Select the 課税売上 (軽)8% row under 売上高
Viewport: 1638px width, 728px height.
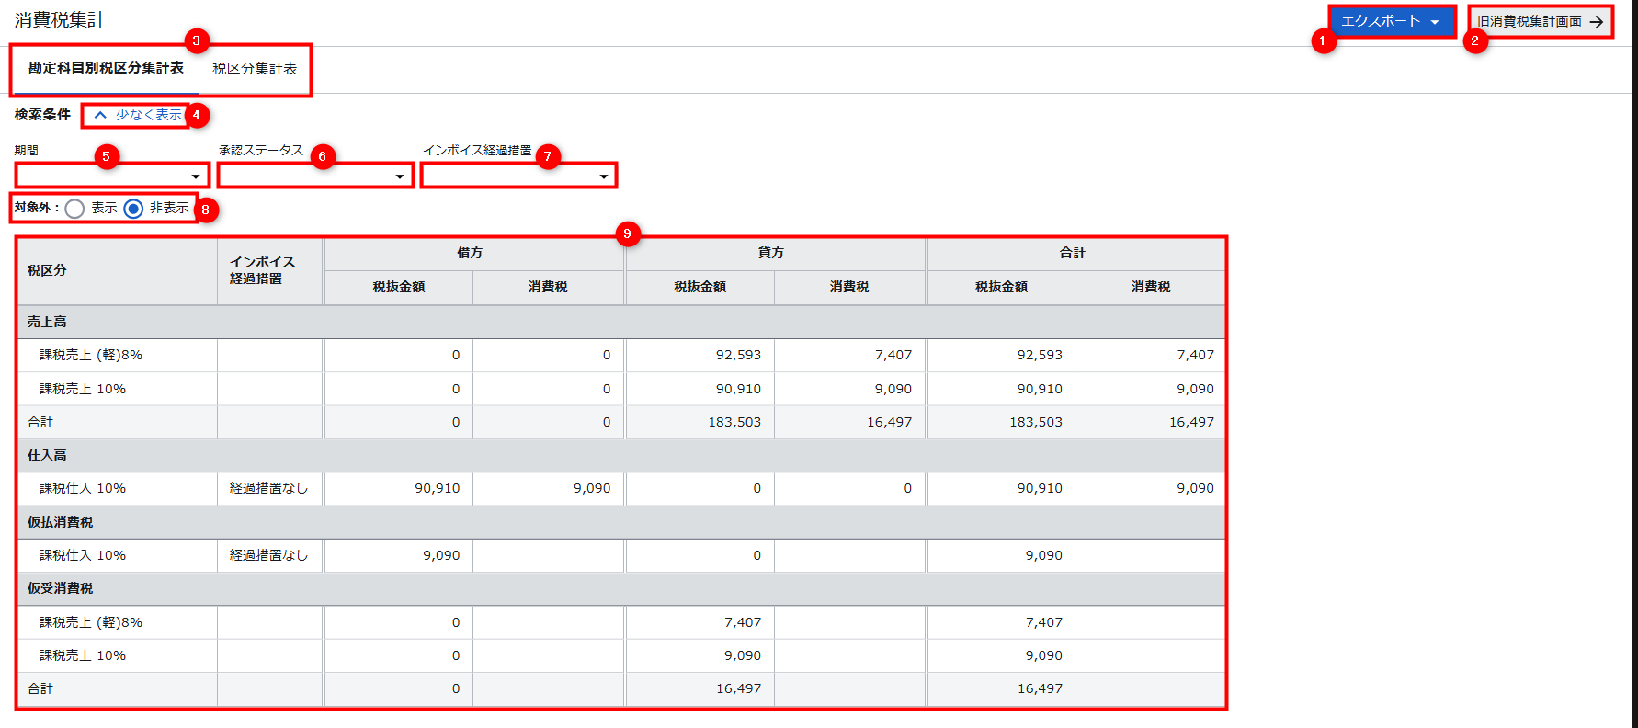point(91,355)
